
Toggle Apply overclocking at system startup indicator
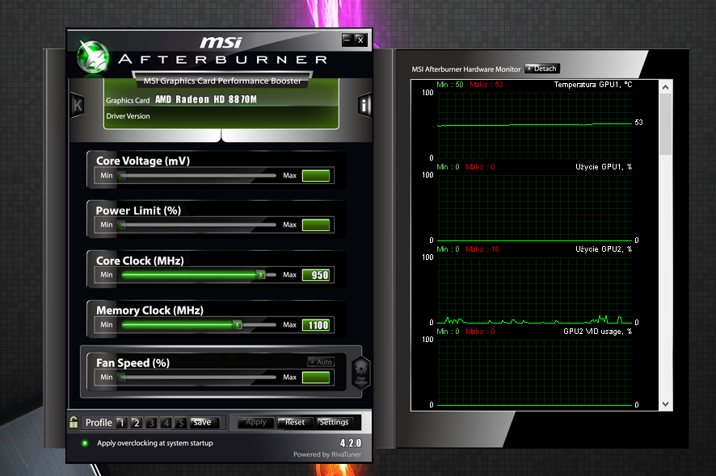(x=85, y=443)
